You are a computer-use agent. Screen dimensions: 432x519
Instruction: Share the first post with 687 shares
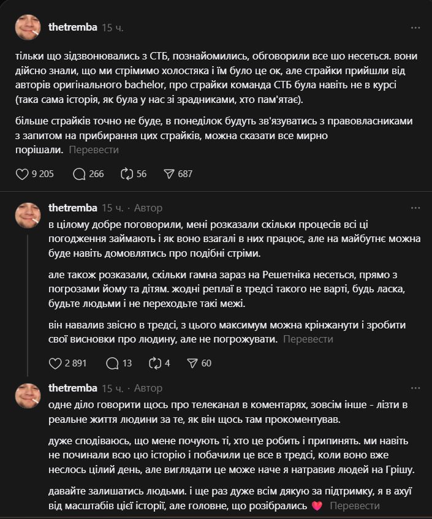point(169,174)
